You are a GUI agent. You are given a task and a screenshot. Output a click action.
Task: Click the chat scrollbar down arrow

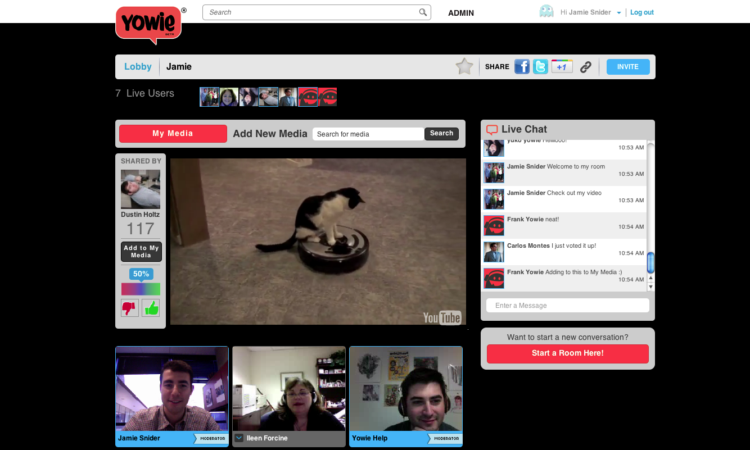pyautogui.click(x=651, y=287)
